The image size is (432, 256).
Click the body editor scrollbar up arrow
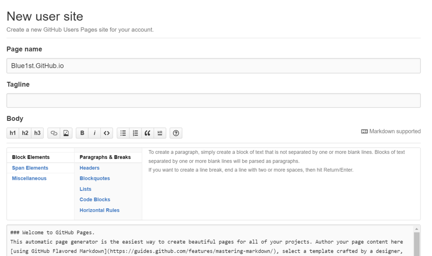click(x=416, y=229)
